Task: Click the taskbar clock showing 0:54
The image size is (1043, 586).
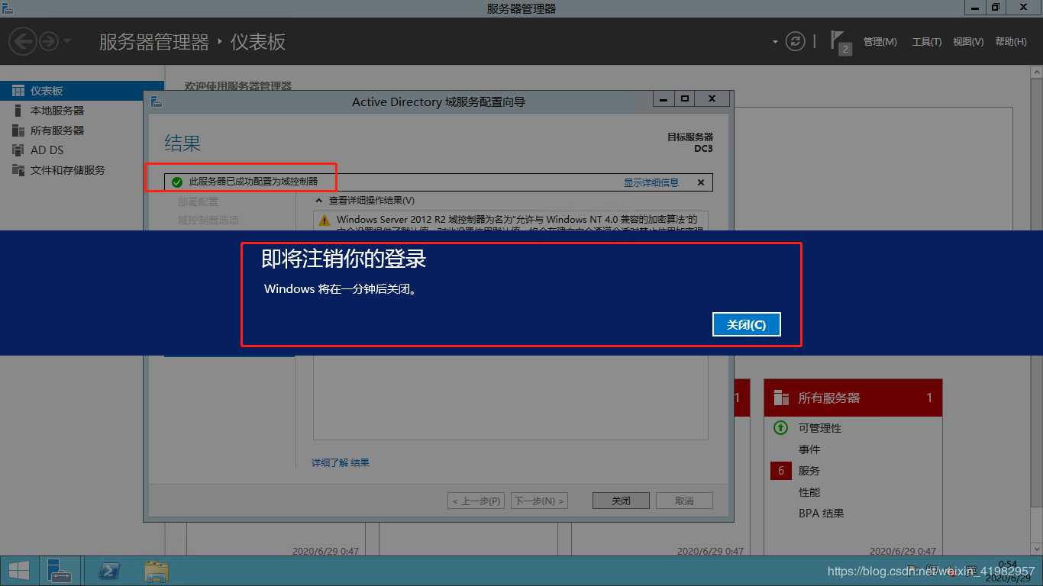Action: (1009, 571)
